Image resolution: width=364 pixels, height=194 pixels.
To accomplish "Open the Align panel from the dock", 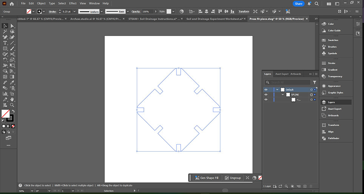I will point(330,132).
